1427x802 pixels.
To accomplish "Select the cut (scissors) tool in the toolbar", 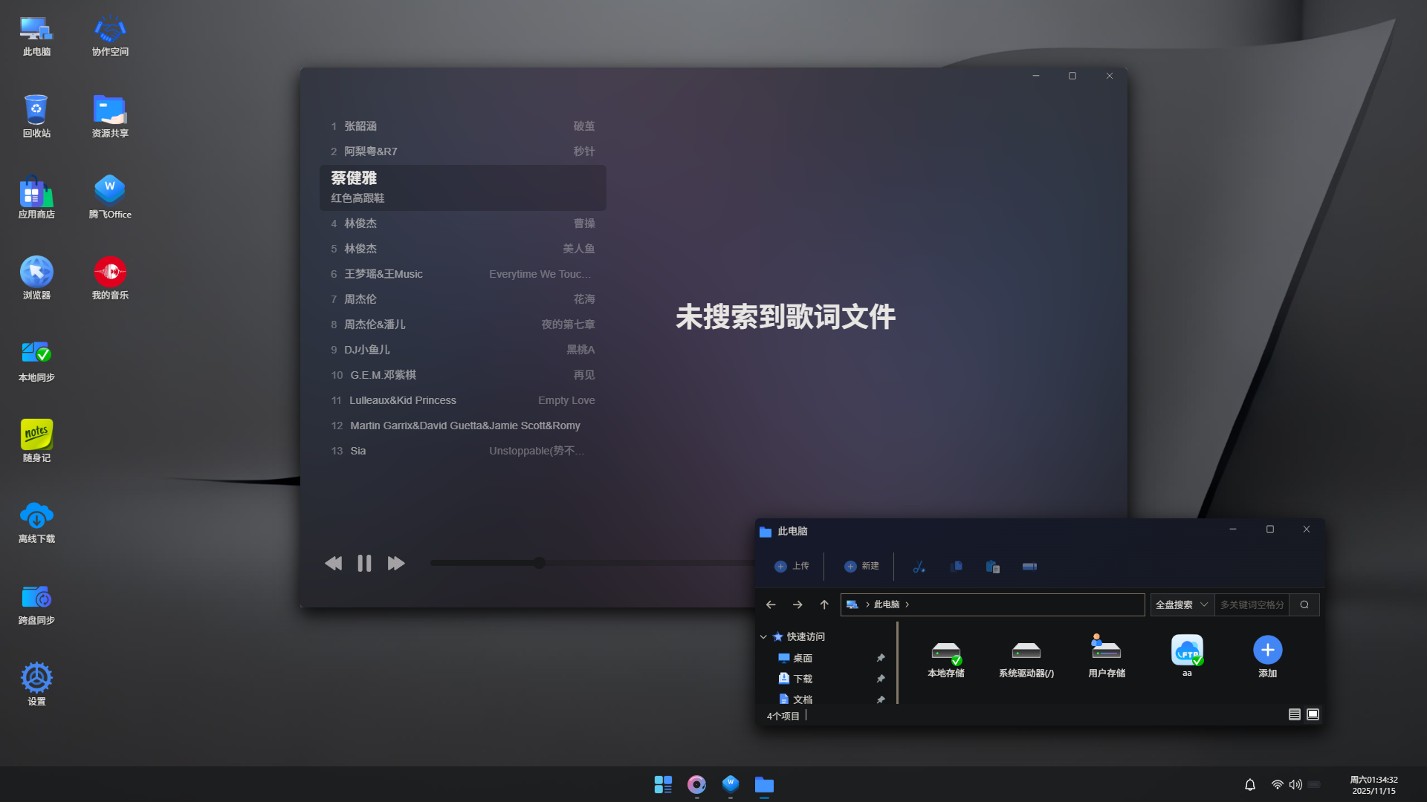I will pos(919,566).
